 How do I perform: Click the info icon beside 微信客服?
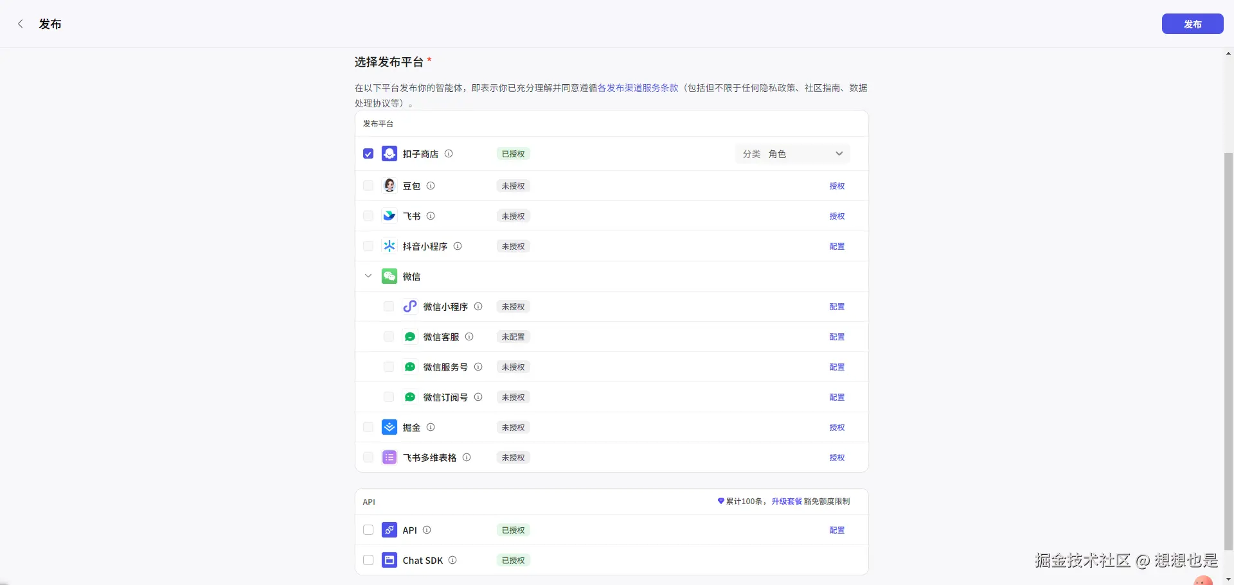469,336
